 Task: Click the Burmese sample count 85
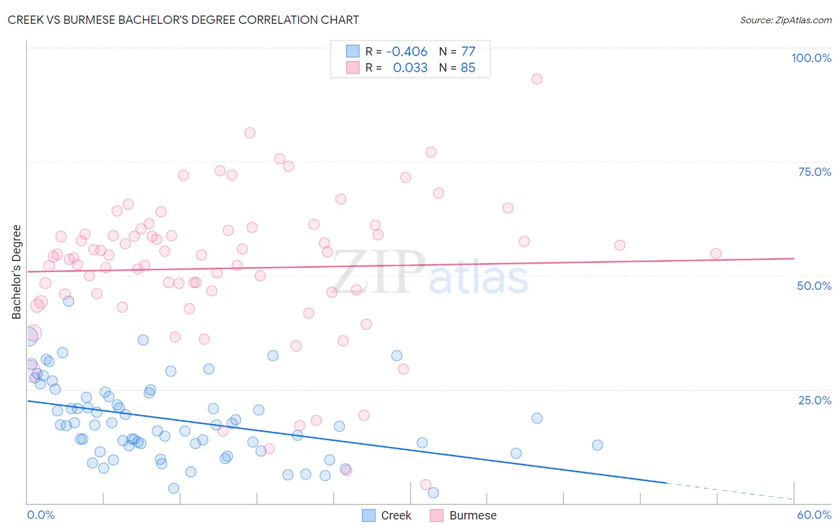(468, 67)
